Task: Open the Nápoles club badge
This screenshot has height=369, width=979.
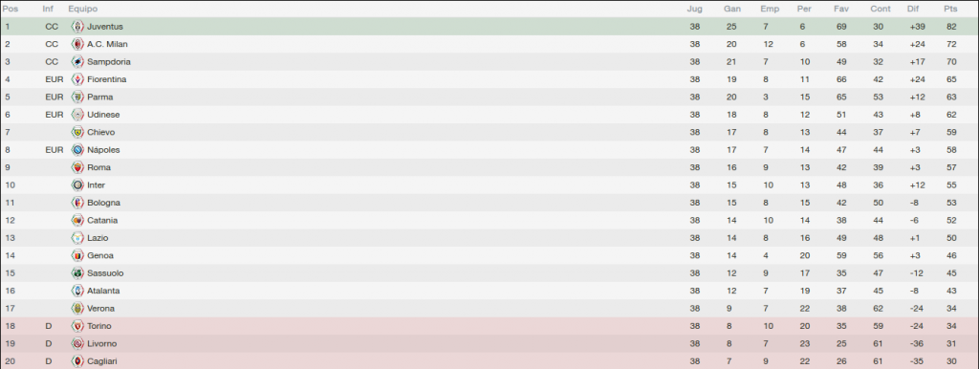Action: pyautogui.click(x=77, y=150)
